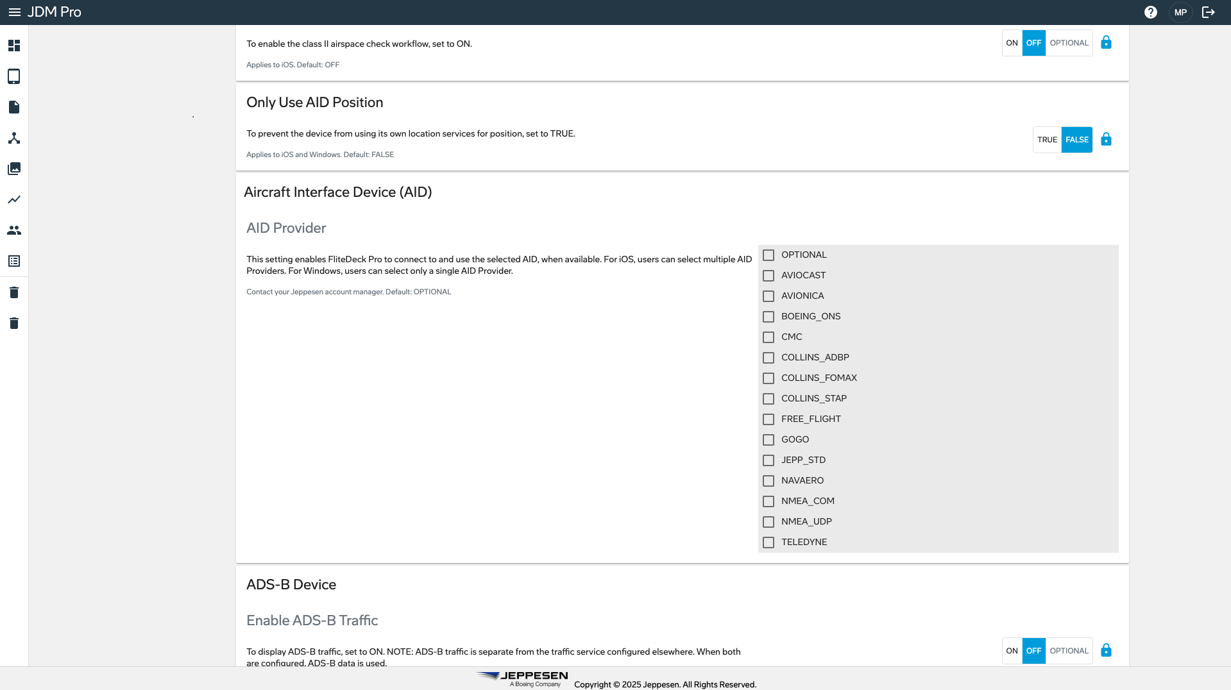Open the tablet devices icon in sidebar
1231x690 pixels.
pyautogui.click(x=14, y=76)
